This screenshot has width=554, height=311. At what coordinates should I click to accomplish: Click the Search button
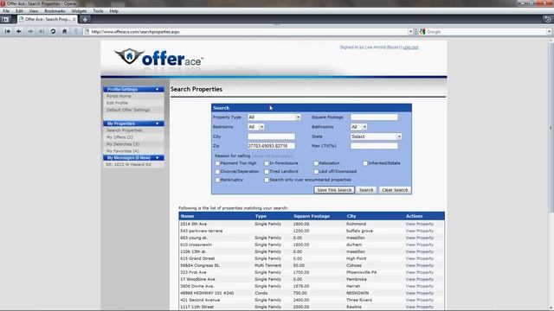tap(366, 190)
